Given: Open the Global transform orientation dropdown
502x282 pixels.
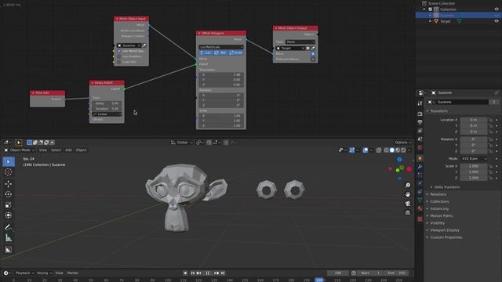Looking at the screenshot, I should (181, 143).
